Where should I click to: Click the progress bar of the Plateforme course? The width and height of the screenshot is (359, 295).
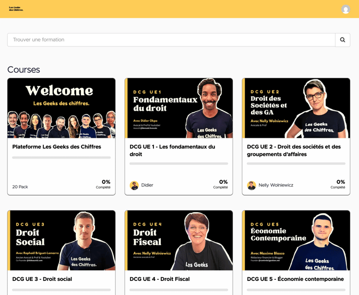tap(61, 157)
